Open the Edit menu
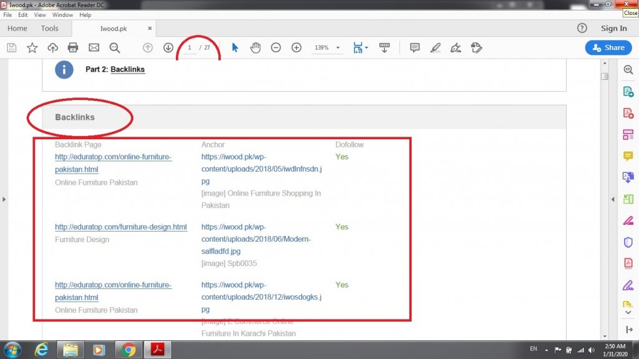This screenshot has height=359, width=639. [23, 15]
